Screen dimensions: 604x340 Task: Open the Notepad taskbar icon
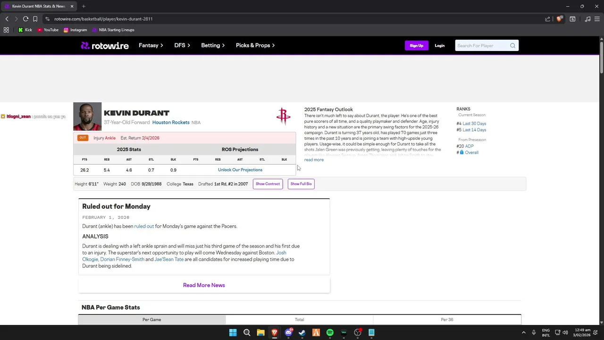click(x=371, y=332)
